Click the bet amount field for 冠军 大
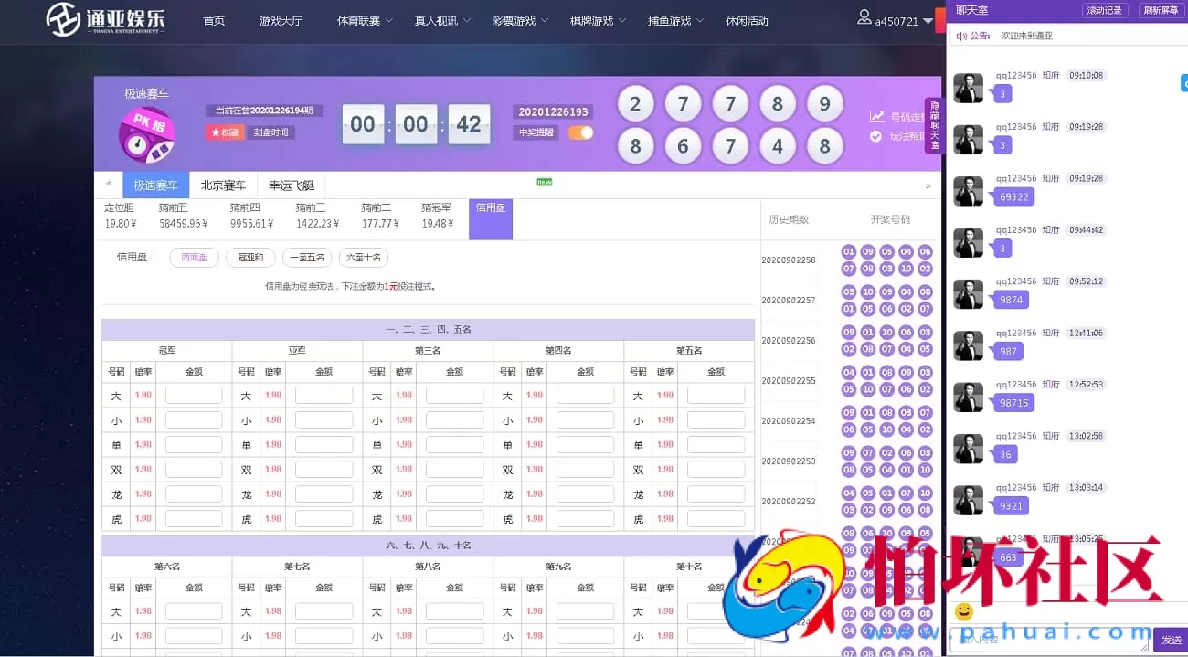Image resolution: width=1188 pixels, height=657 pixels. (194, 394)
